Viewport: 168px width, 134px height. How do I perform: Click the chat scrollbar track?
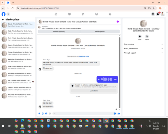pyautogui.click(x=120, y=73)
